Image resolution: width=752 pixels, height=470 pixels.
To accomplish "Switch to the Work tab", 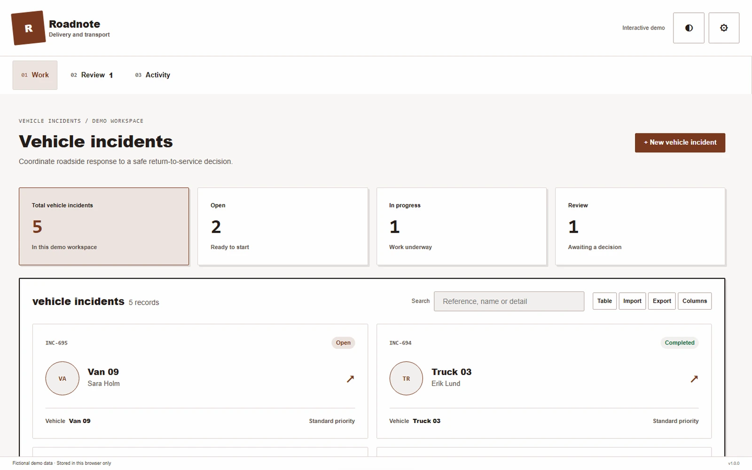I will coord(35,75).
